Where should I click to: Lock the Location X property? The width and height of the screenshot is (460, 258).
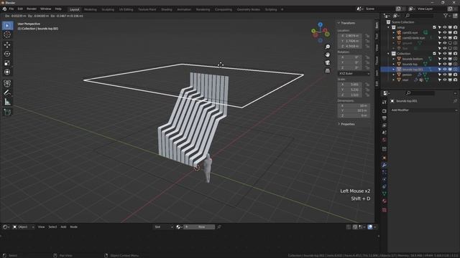point(367,36)
